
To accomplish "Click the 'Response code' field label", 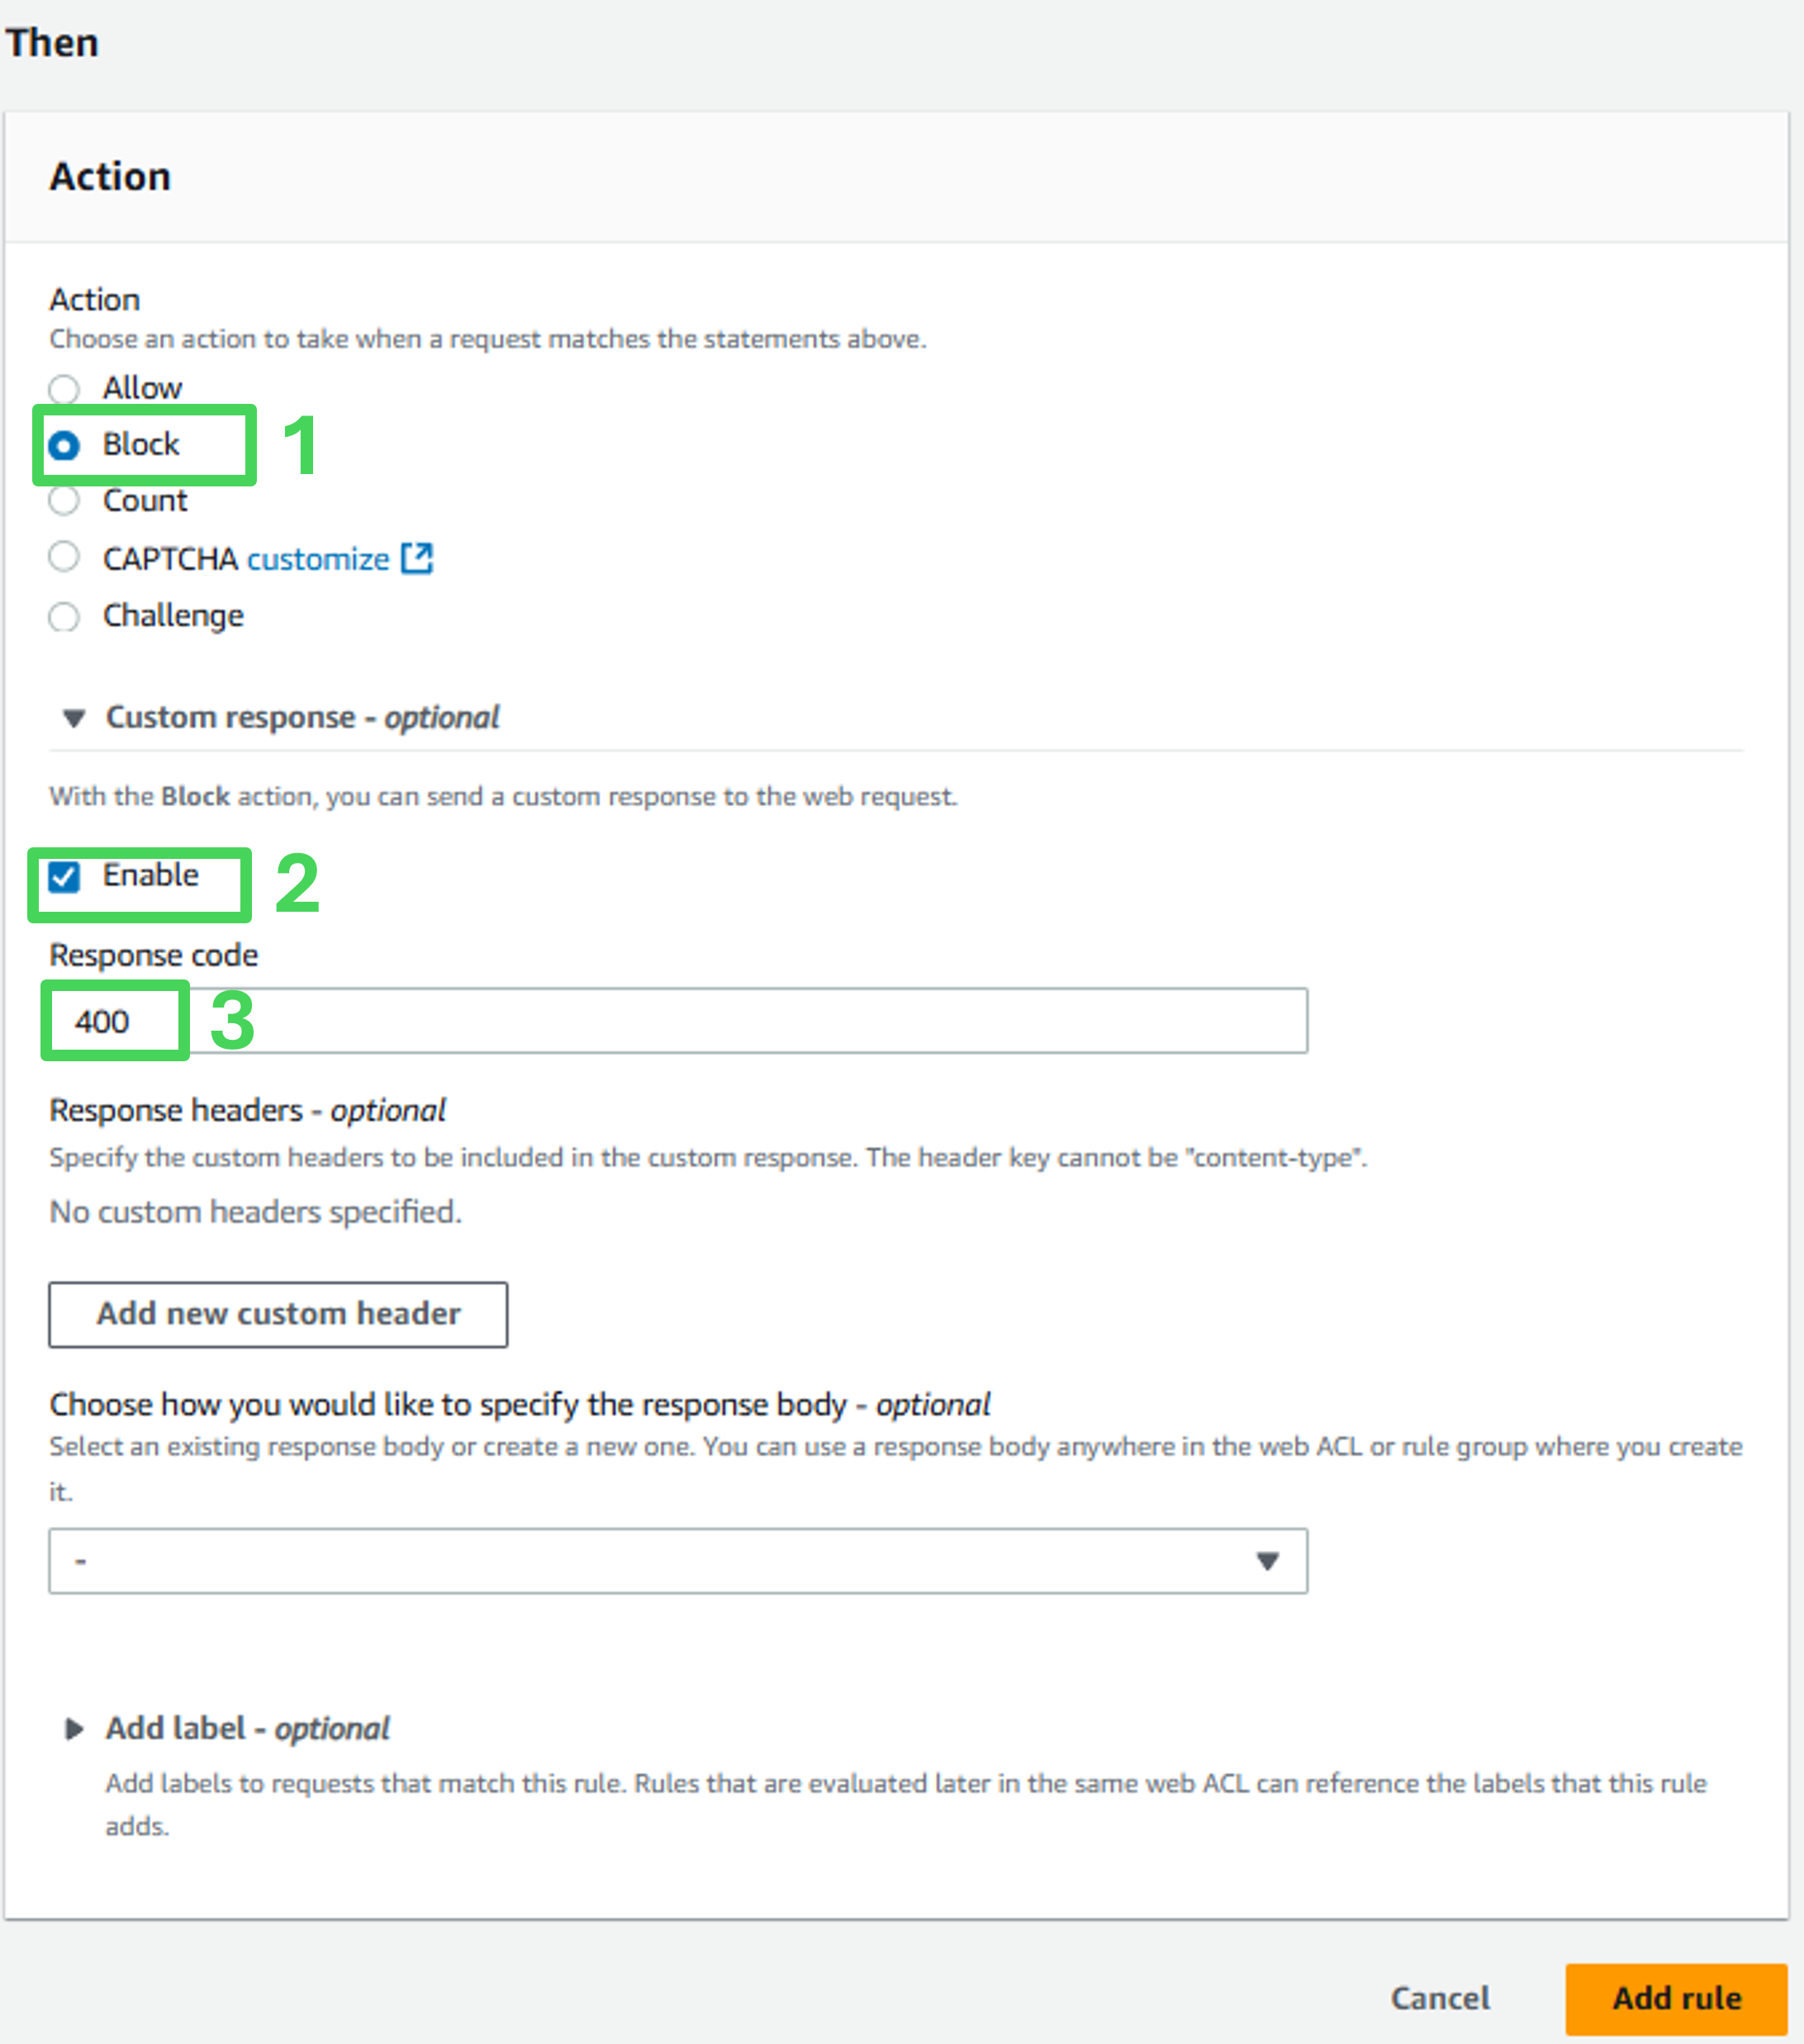I will click(x=154, y=955).
